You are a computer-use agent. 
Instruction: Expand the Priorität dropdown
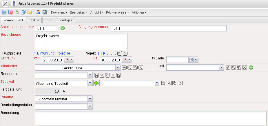pyautogui.click(x=90, y=99)
